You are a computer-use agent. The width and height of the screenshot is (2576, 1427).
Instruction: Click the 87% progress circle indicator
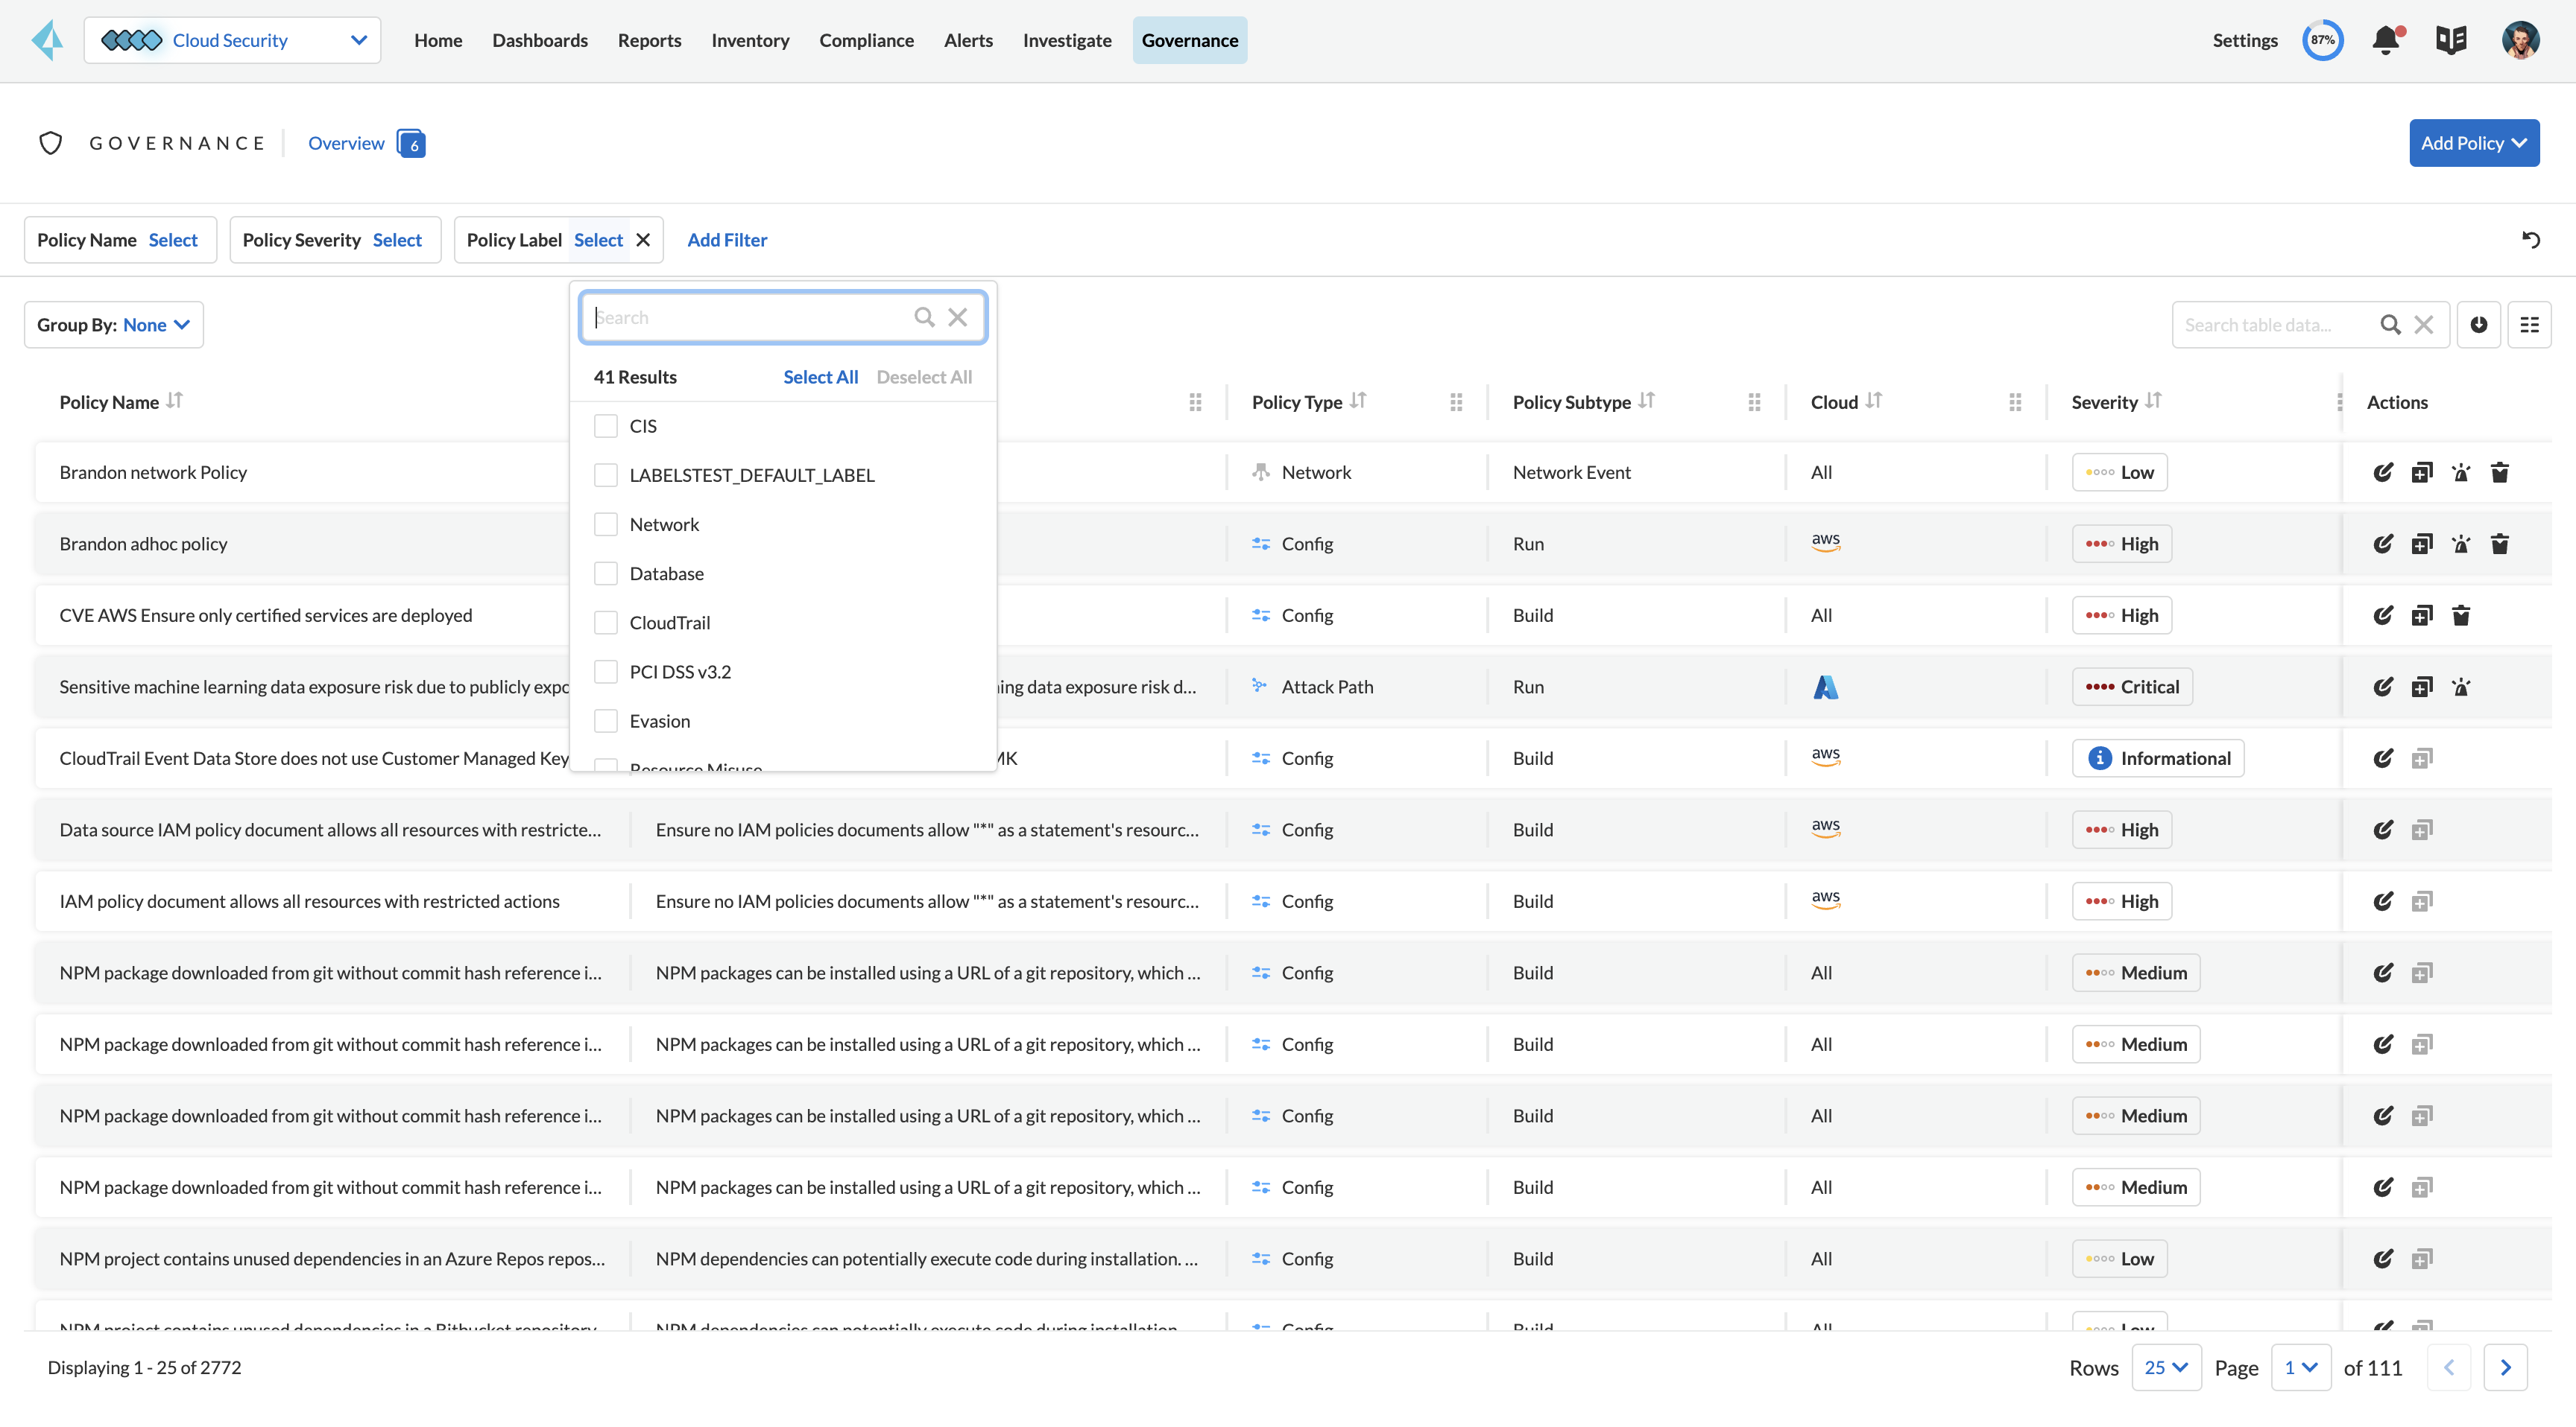click(x=2322, y=40)
